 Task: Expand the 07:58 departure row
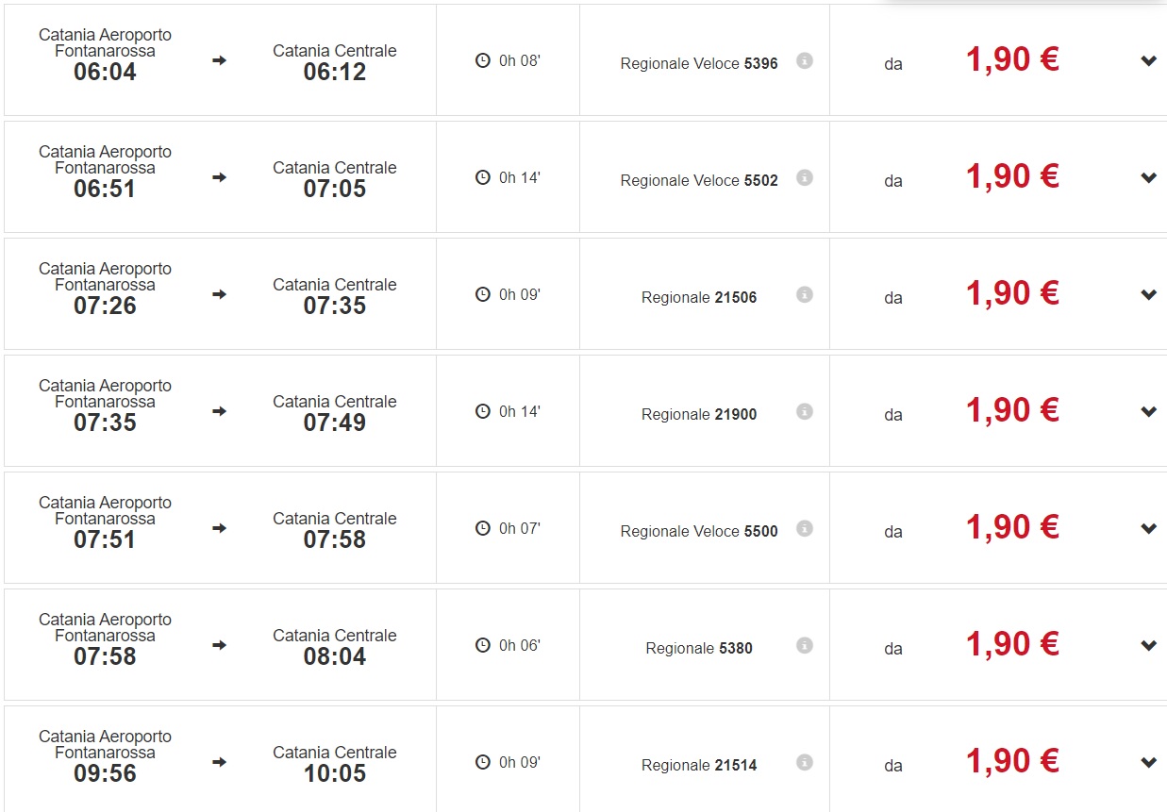pos(1148,646)
